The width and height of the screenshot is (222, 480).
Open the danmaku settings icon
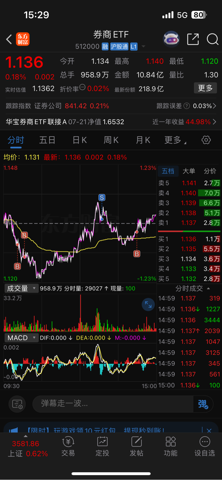click(x=17, y=404)
